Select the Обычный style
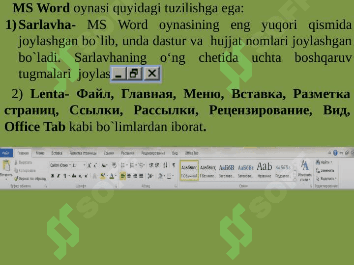354x265 pixels. click(189, 171)
